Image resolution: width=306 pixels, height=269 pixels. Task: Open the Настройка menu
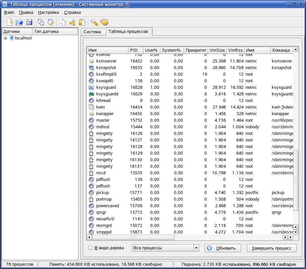(48, 12)
